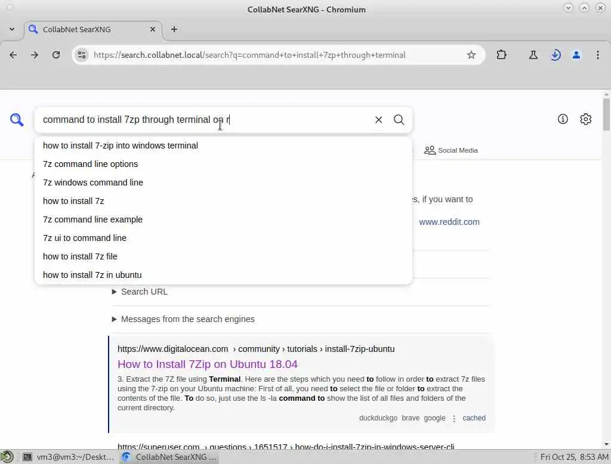
Task: Switch to the vm3 terminal taskbar window
Action: click(x=68, y=457)
